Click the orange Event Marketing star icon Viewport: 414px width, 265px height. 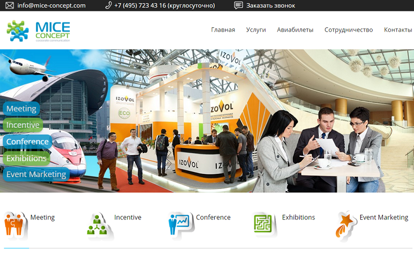point(346,226)
